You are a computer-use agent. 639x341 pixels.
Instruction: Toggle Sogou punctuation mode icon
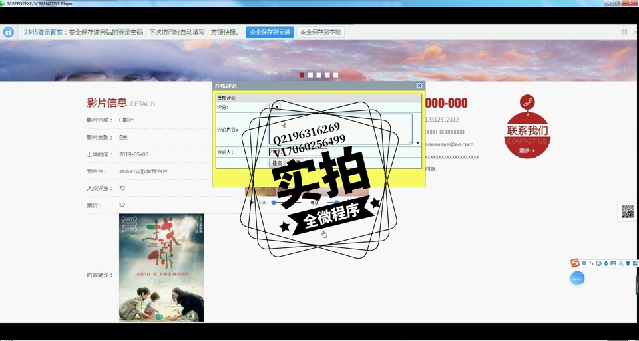pyautogui.click(x=591, y=263)
